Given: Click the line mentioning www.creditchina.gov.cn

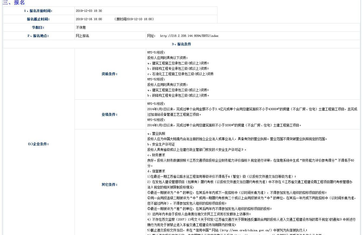Looking at the screenshot, I should click(x=227, y=230).
